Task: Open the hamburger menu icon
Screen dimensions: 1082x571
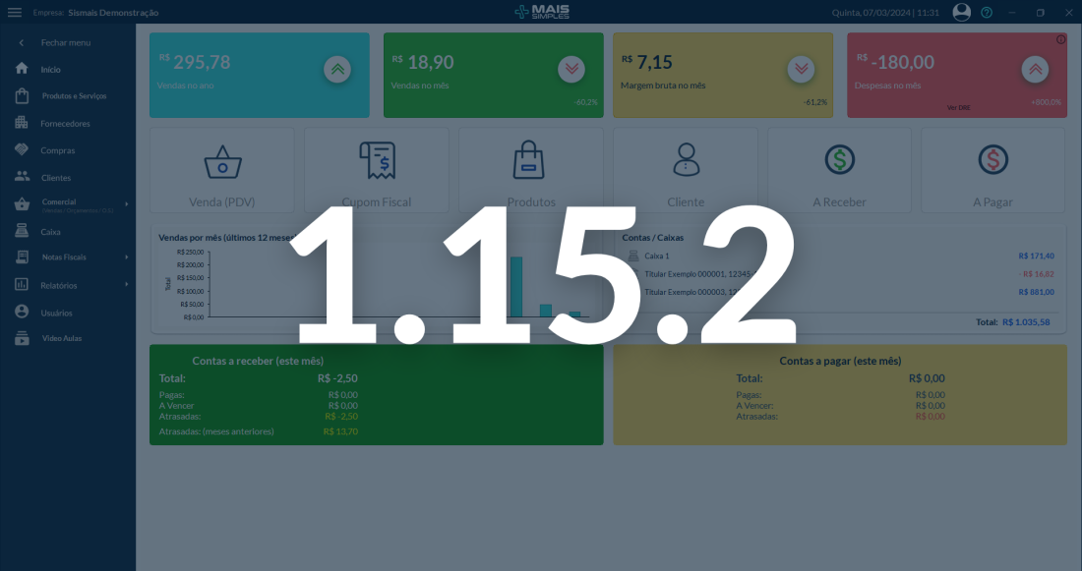Action: [15, 13]
